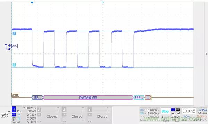Click the 2.00V/div channel 1 scale

pos(29,108)
